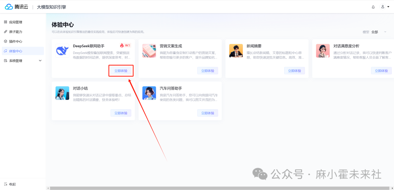394x190 pixels.
Task: Click the 热门 hot badge
Action: click(125, 45)
